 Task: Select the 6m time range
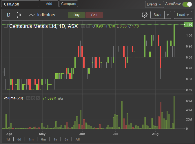pos(43,139)
